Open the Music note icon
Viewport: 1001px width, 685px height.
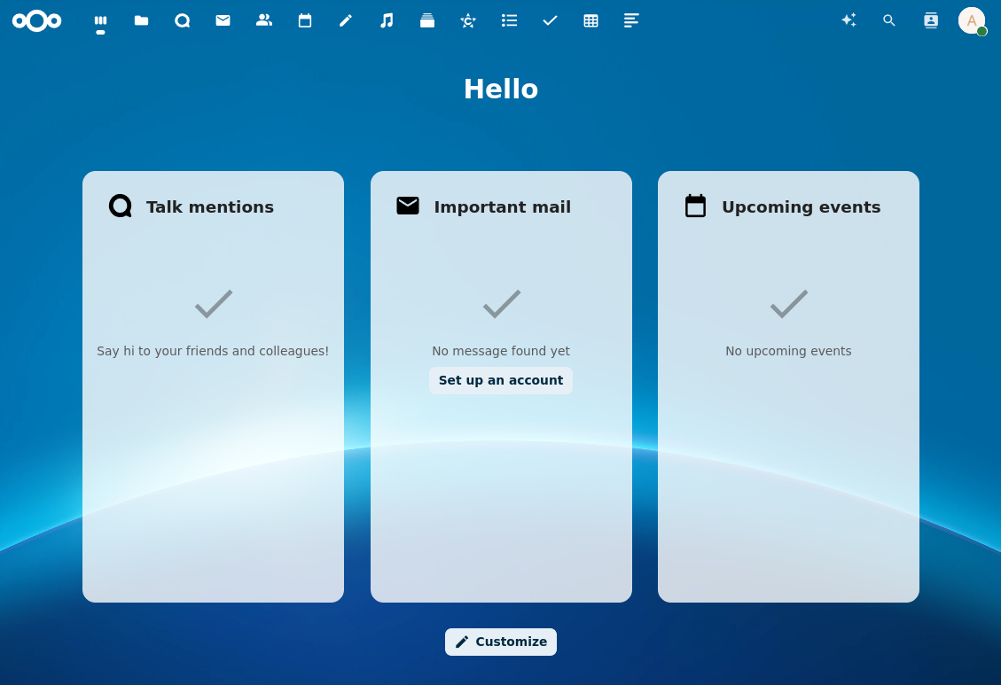pos(387,21)
